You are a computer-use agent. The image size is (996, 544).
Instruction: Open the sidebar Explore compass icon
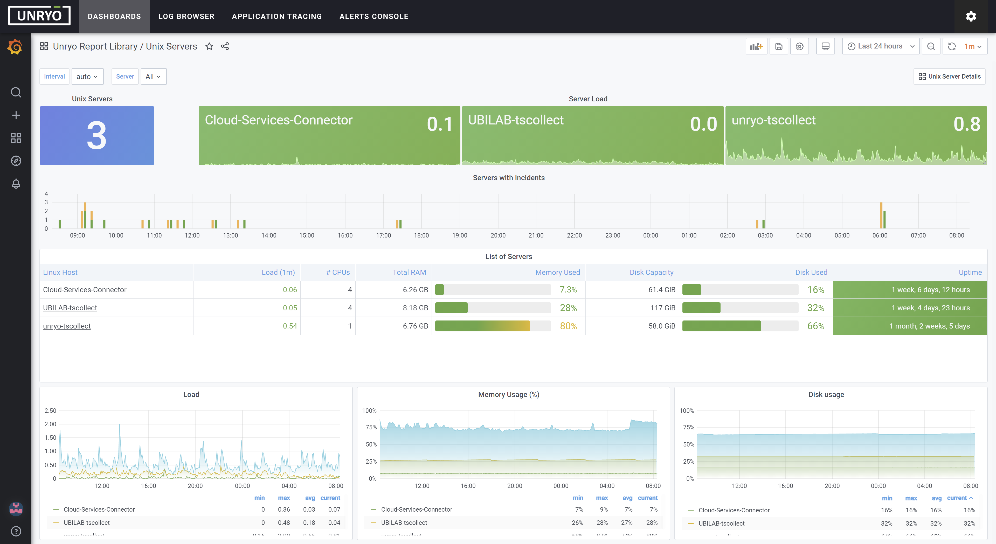[16, 161]
